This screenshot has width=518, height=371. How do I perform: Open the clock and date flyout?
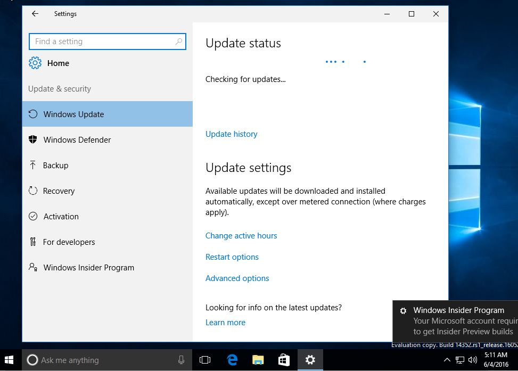click(x=496, y=360)
